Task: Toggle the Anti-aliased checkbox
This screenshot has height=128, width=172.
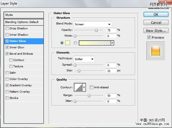Action: 91,87
